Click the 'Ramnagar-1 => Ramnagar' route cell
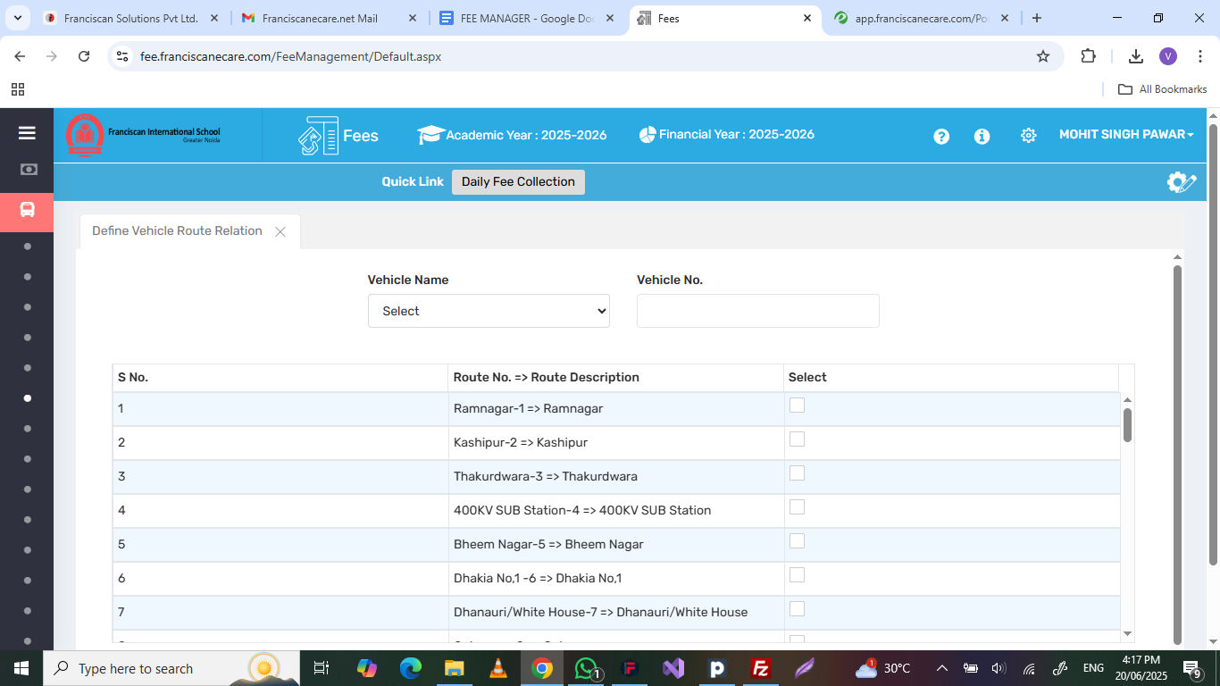The image size is (1220, 686). [x=615, y=409]
